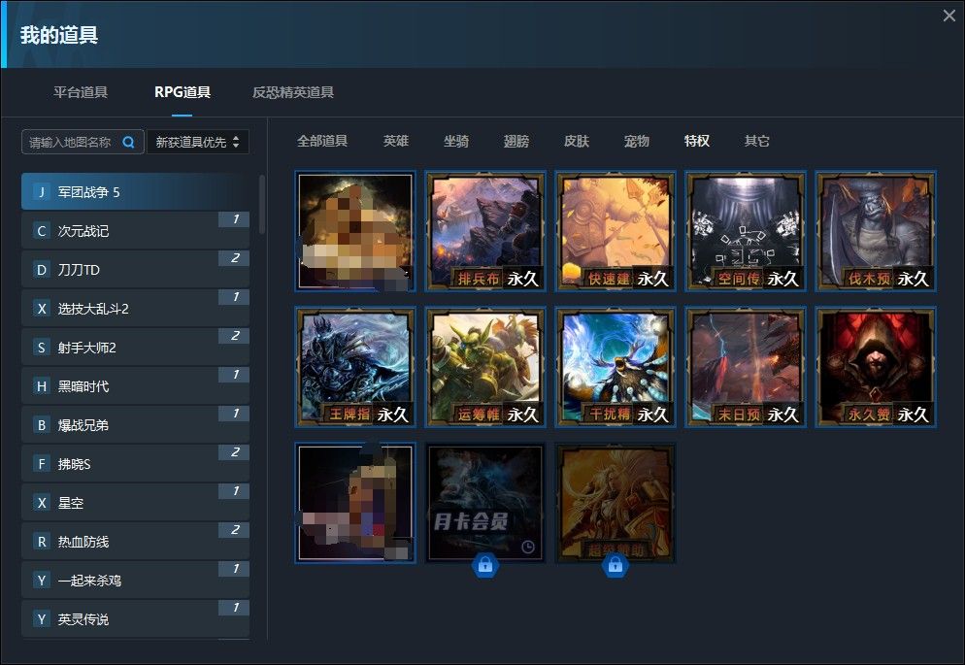Select the 伐木预 item icon

click(876, 231)
